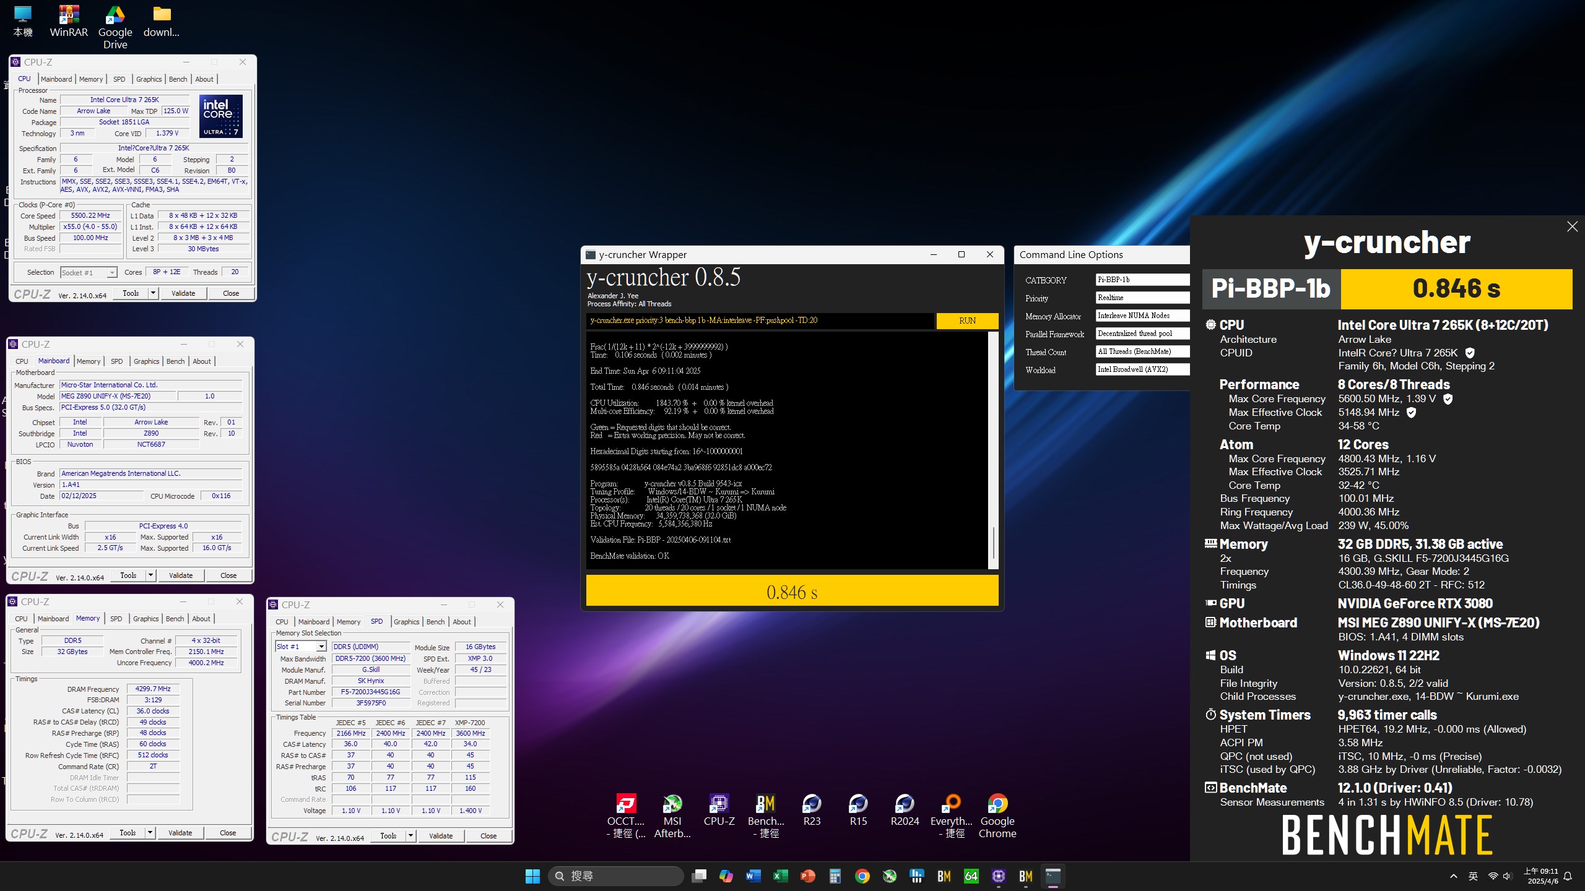Open the WinRAR desktop shortcut
1585x891 pixels.
[x=69, y=21]
